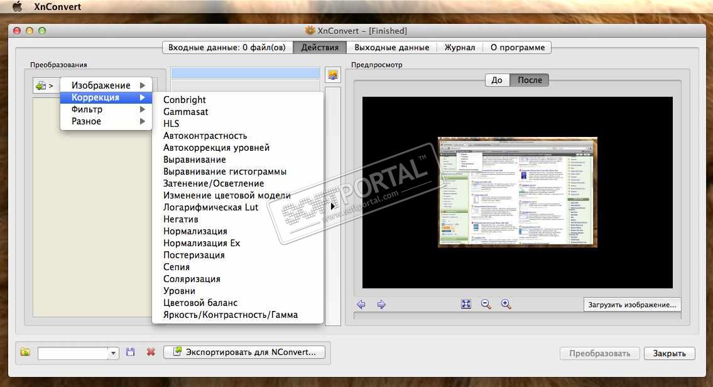This screenshot has height=387, width=713.
Task: Click the Преобразовать button
Action: (x=600, y=353)
